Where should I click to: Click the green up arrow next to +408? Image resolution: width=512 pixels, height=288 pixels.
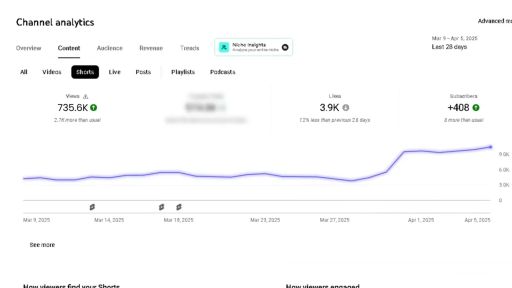point(475,107)
